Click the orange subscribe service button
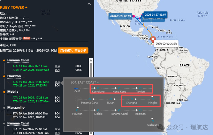The width and height of the screenshot is (213, 135). [73, 50]
